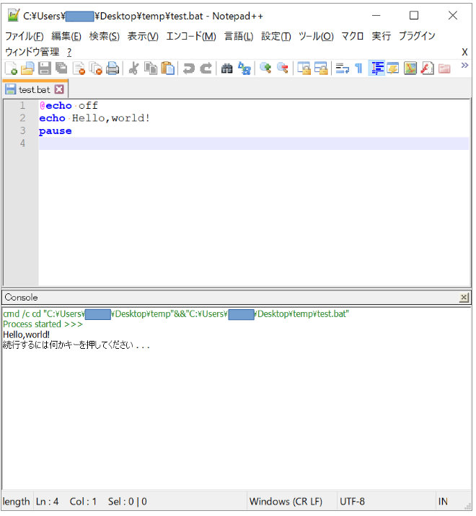Open the ウィンドウ管理 menu
The width and height of the screenshot is (476, 516).
tap(32, 52)
